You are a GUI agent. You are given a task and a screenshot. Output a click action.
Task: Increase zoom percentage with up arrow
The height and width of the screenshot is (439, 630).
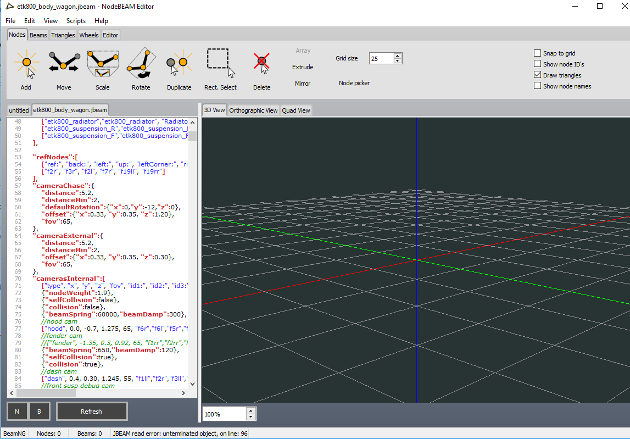point(250,411)
